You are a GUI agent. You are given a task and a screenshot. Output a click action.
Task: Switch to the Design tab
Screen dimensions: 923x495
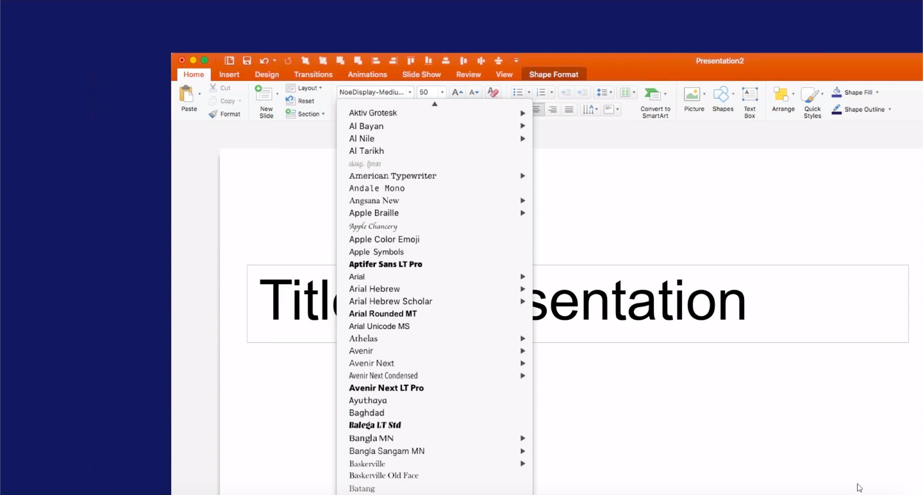click(267, 74)
